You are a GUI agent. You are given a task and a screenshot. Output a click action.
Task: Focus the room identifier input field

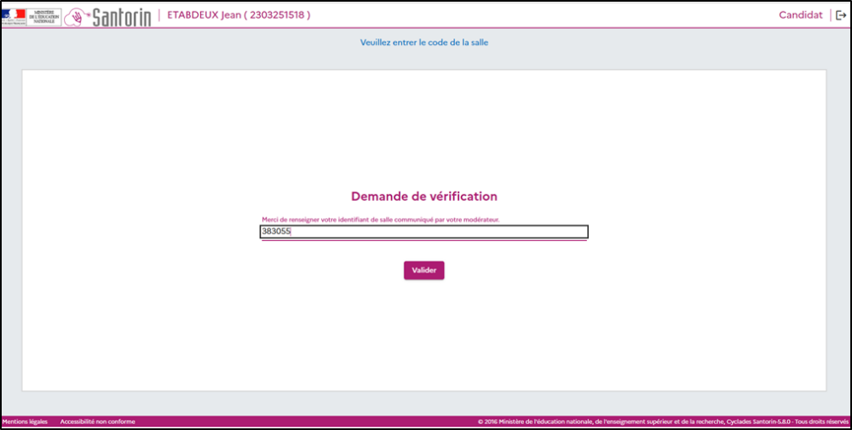(x=423, y=232)
